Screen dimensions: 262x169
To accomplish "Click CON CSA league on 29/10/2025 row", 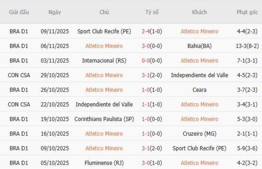I will [x=19, y=75].
